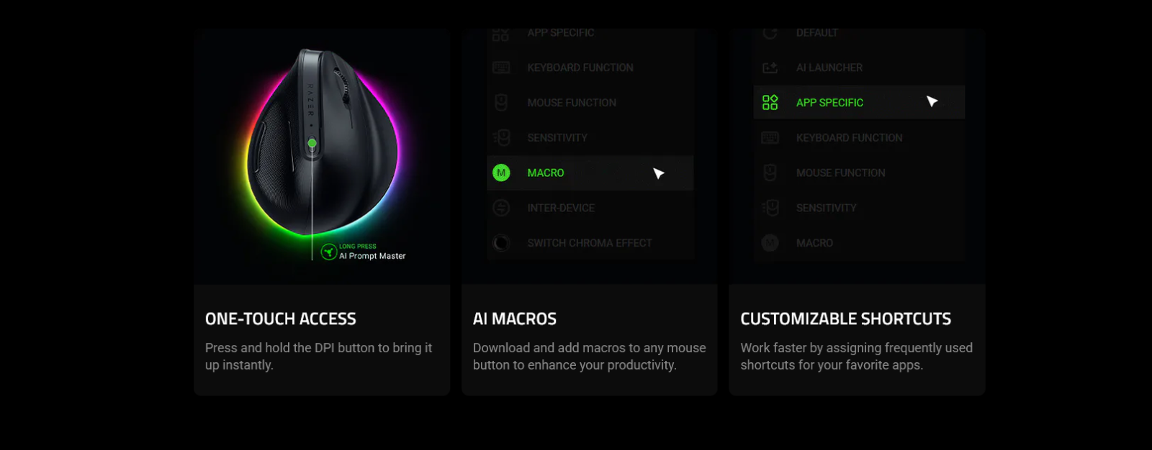Click the green DPI button on mouse
Image resolution: width=1152 pixels, height=450 pixels.
(x=312, y=144)
